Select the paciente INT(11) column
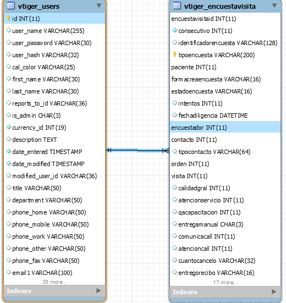 [225, 67]
